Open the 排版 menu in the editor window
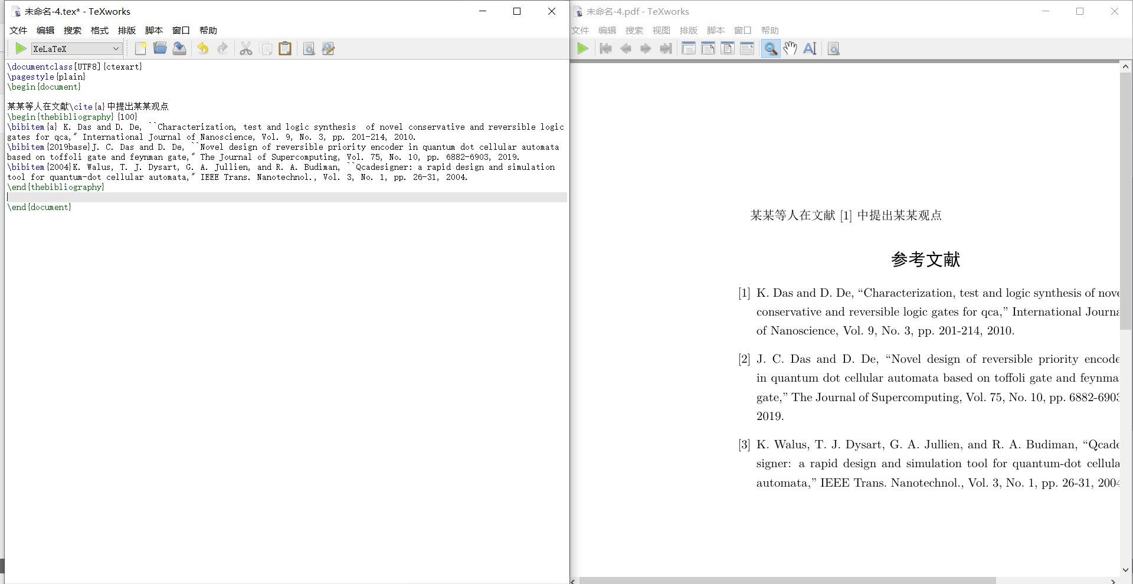 click(127, 31)
